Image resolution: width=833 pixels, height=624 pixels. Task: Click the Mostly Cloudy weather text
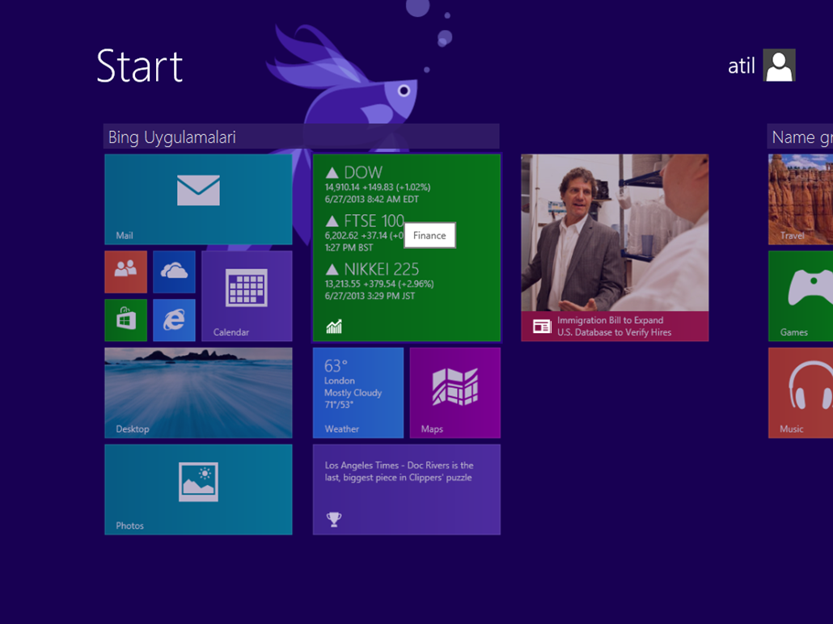[x=353, y=393]
